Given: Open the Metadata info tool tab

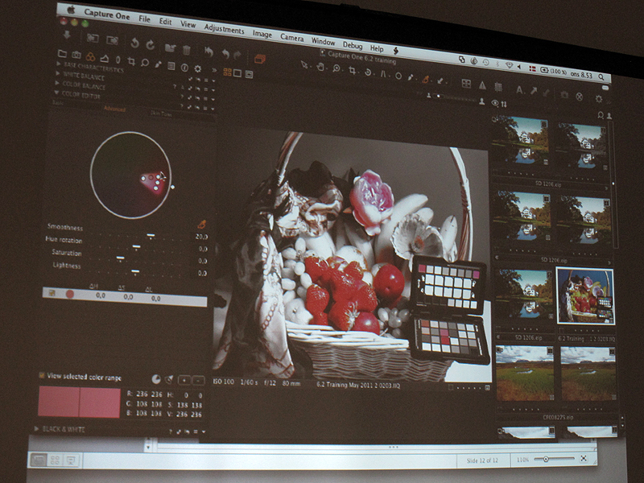Looking at the screenshot, I should (185, 68).
